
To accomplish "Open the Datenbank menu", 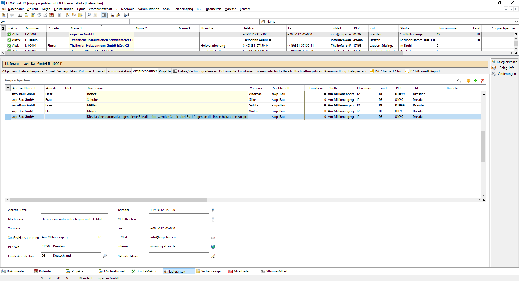I will tap(16, 9).
